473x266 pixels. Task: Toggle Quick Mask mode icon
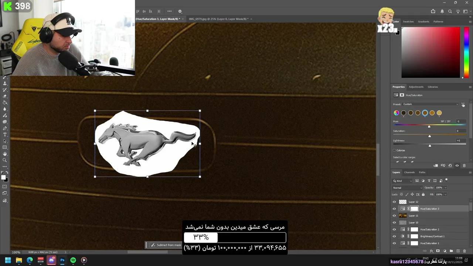5,186
